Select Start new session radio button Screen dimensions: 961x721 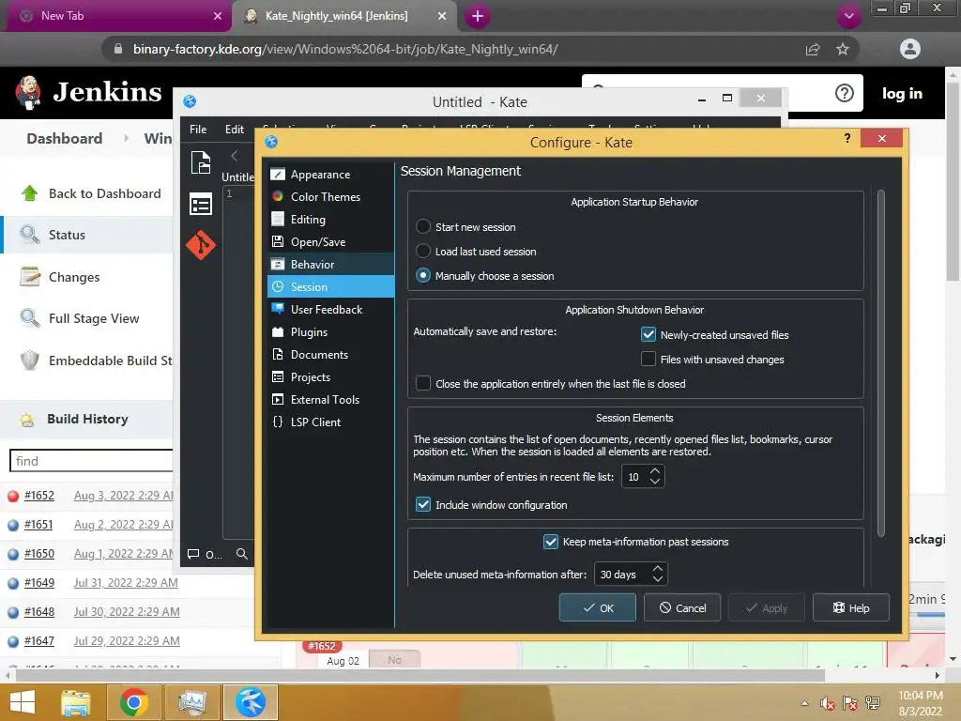point(423,226)
